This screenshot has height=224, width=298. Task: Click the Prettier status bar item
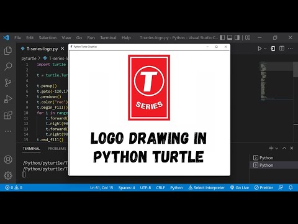pos(264,188)
